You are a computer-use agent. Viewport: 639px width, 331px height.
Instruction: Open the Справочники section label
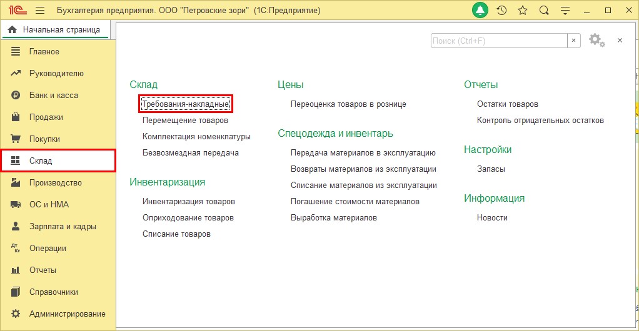click(x=53, y=292)
